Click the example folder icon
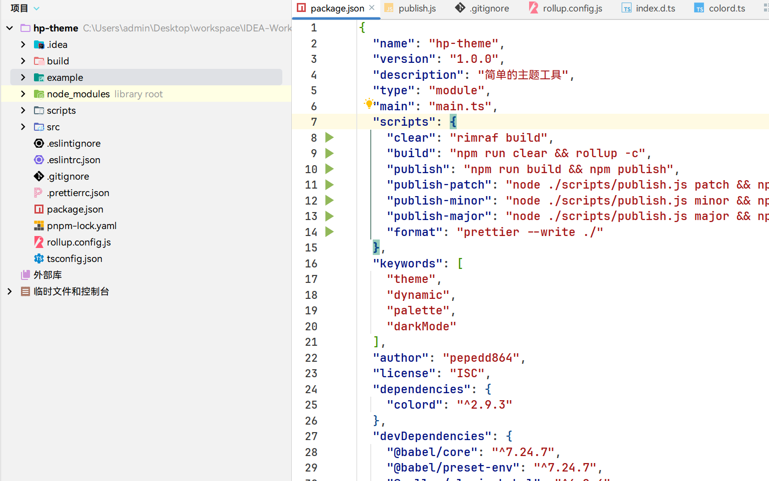 39,77
